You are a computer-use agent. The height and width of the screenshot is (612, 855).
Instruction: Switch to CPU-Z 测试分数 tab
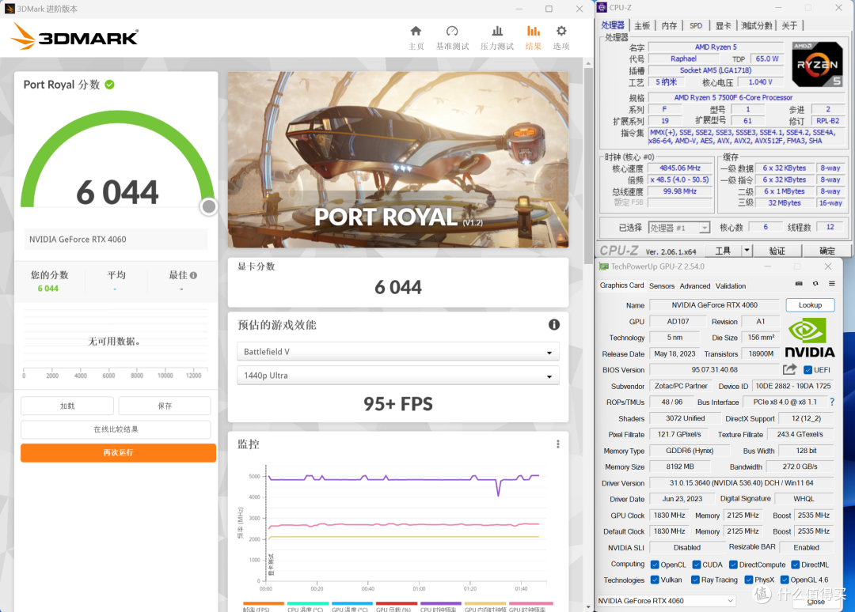tap(757, 25)
